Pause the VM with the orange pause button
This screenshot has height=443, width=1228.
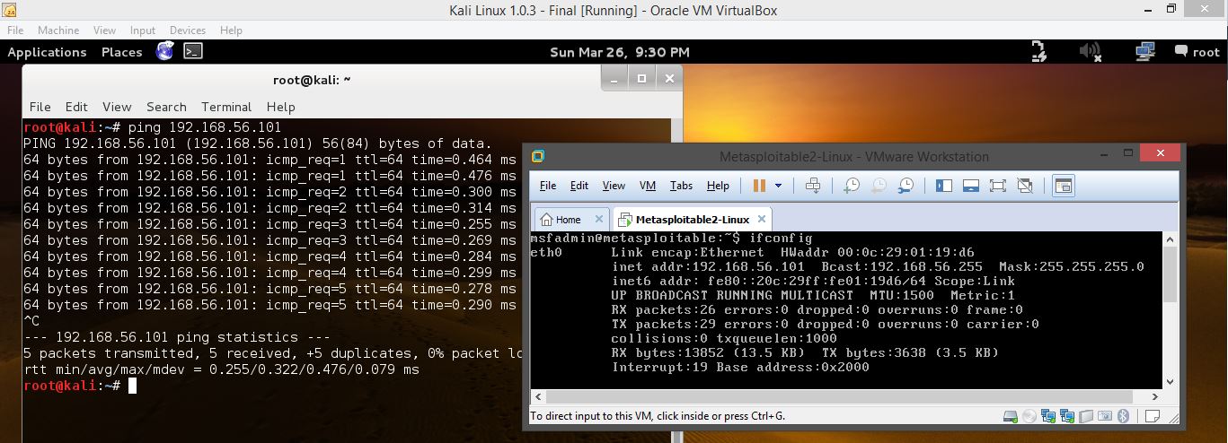759,186
